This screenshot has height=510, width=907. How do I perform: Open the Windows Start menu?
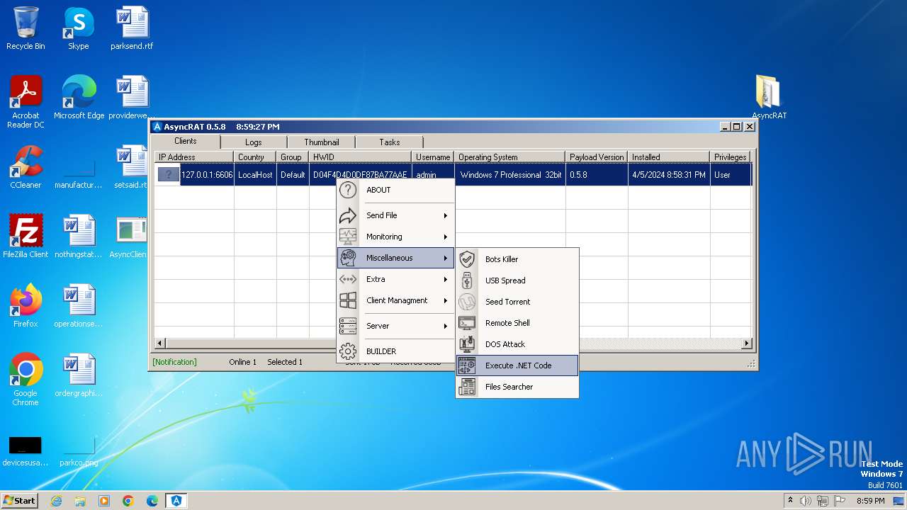19,500
